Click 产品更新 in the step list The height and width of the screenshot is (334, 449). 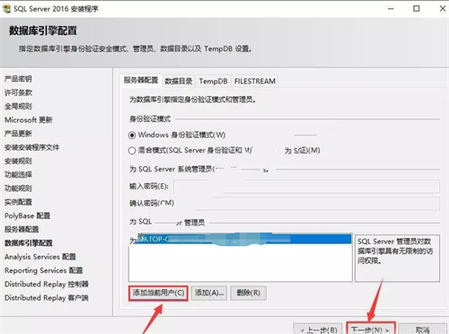18,134
